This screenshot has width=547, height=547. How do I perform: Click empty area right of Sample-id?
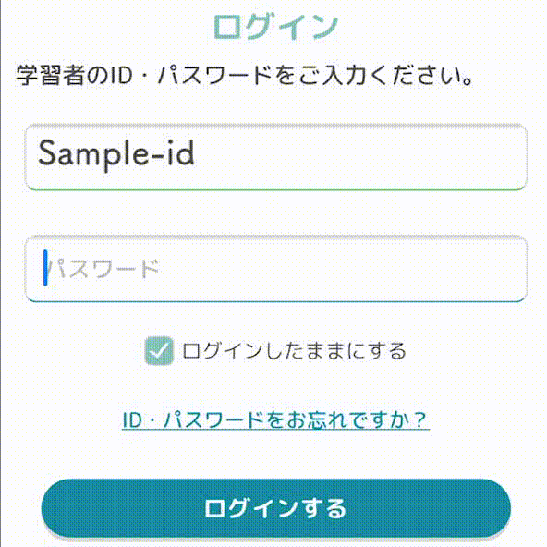[359, 157]
